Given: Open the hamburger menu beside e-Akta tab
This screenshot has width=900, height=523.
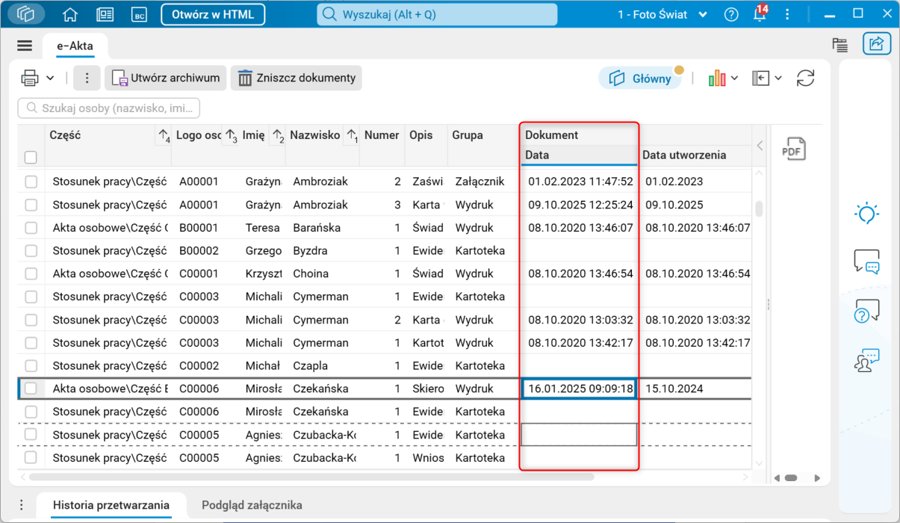Looking at the screenshot, I should point(25,46).
